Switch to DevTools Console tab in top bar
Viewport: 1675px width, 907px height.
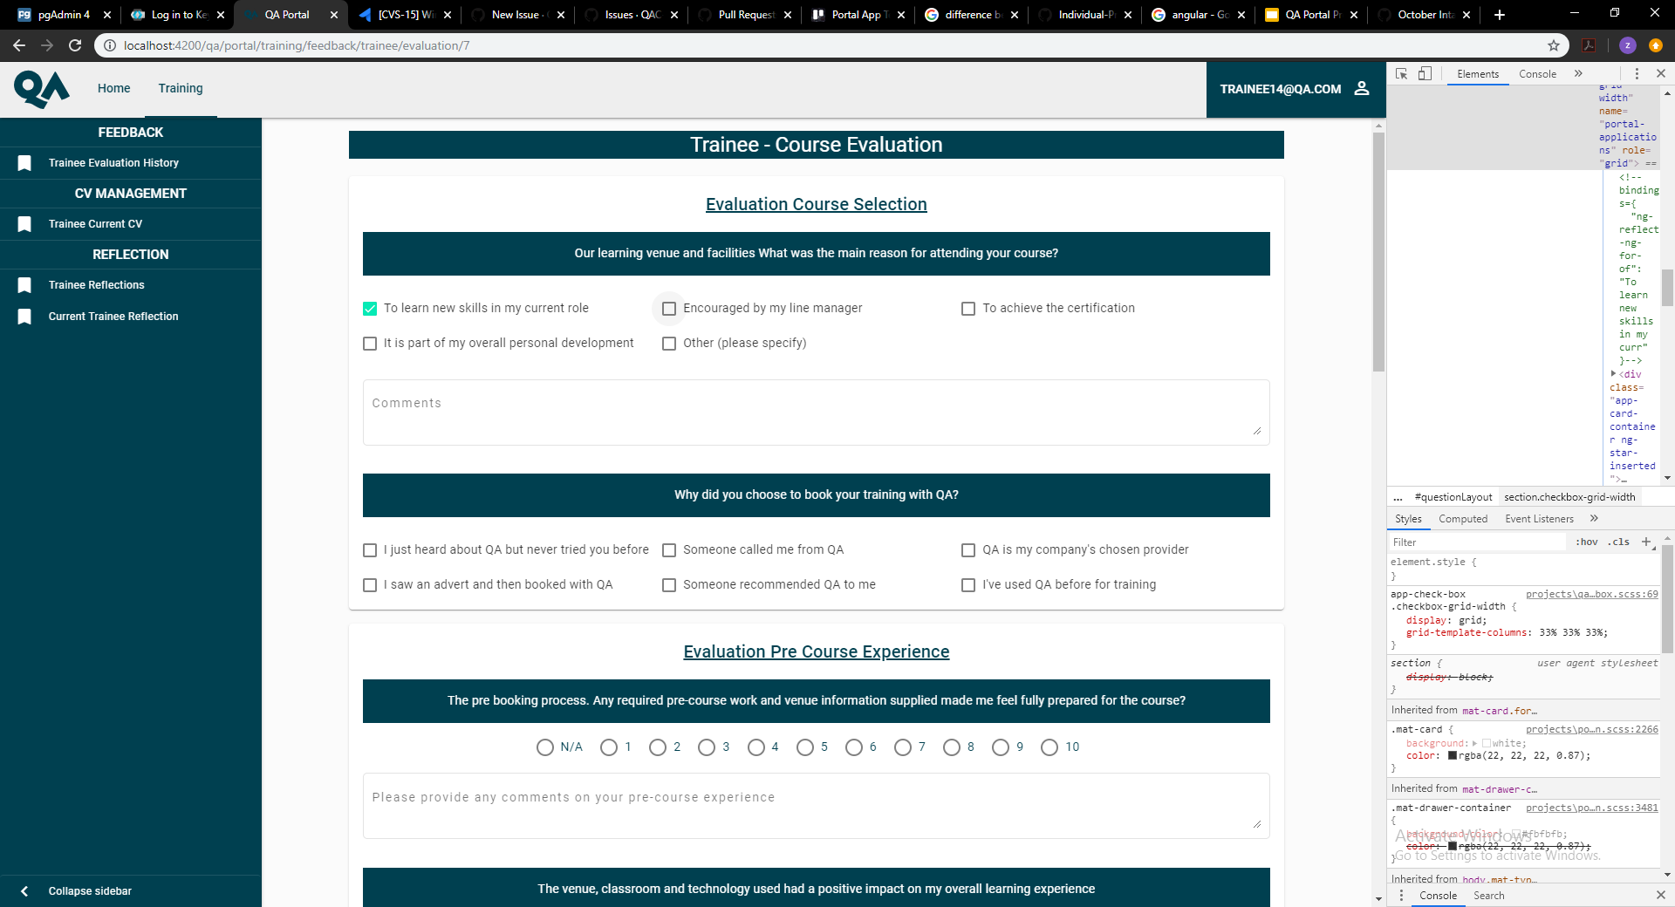click(x=1537, y=74)
